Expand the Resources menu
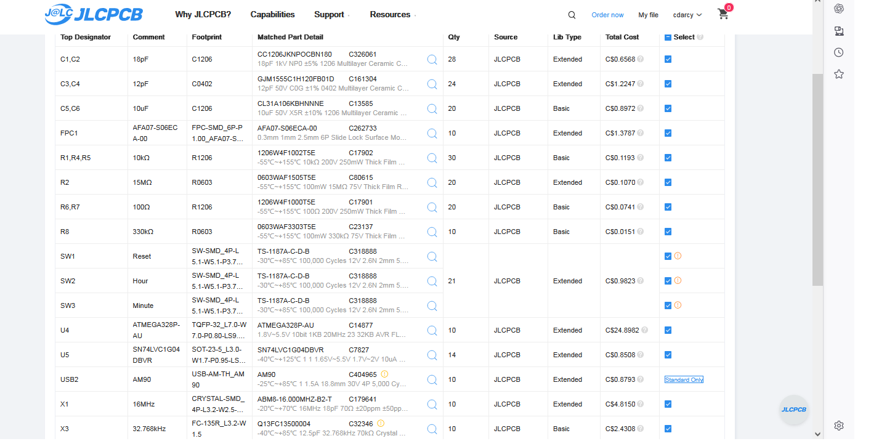 point(392,15)
